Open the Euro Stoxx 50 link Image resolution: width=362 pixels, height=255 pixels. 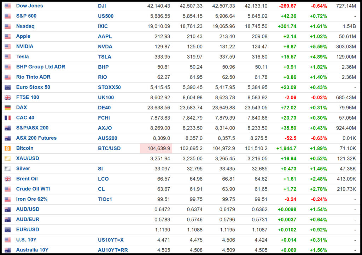click(33, 87)
